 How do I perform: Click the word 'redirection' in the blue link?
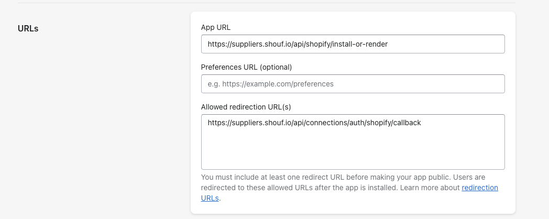479,188
